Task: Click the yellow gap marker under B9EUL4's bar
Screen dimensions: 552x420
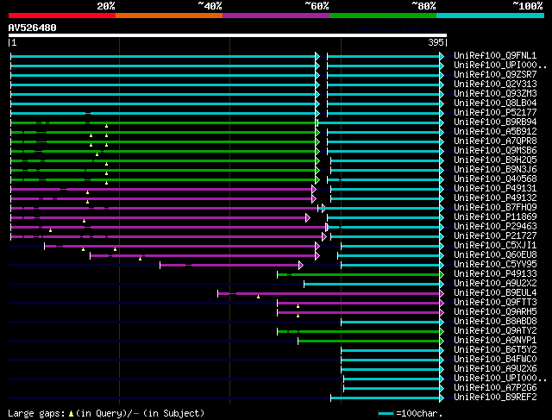Action: (x=259, y=298)
